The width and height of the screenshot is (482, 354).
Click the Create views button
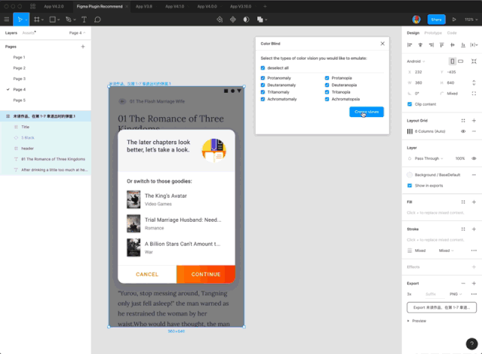click(366, 112)
